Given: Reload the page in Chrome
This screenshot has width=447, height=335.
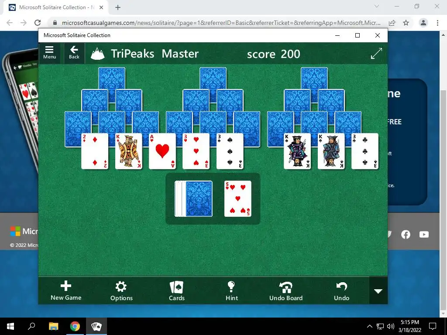Looking at the screenshot, I should (38, 23).
